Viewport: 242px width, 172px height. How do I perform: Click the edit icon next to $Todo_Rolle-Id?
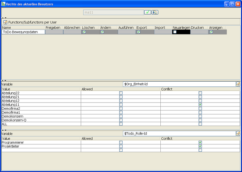coord(238,133)
